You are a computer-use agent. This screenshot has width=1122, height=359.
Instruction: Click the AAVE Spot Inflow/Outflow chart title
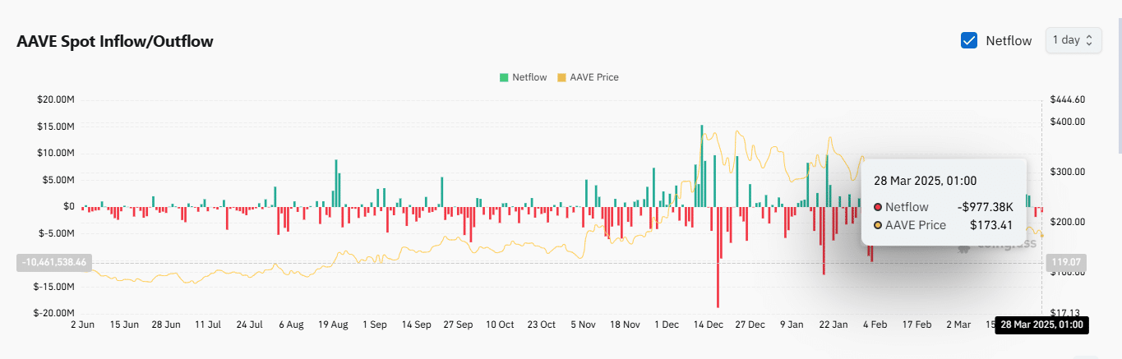pyautogui.click(x=115, y=41)
